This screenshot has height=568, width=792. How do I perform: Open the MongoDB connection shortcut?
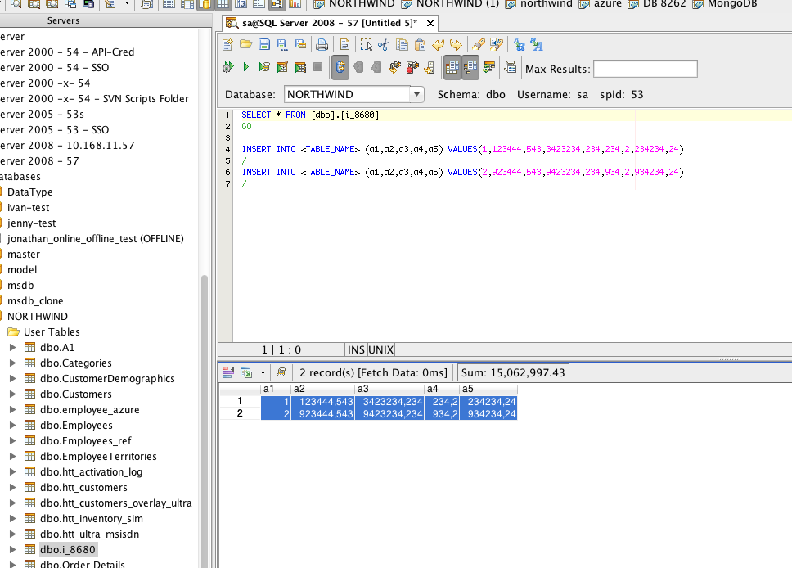click(725, 4)
